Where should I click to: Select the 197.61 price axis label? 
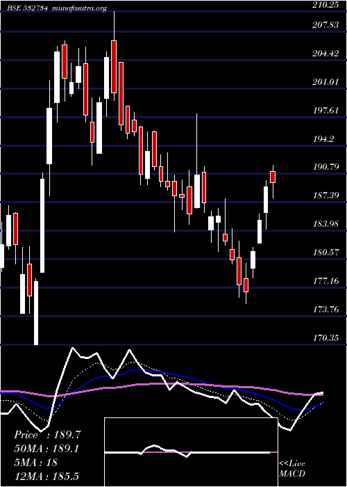325,111
